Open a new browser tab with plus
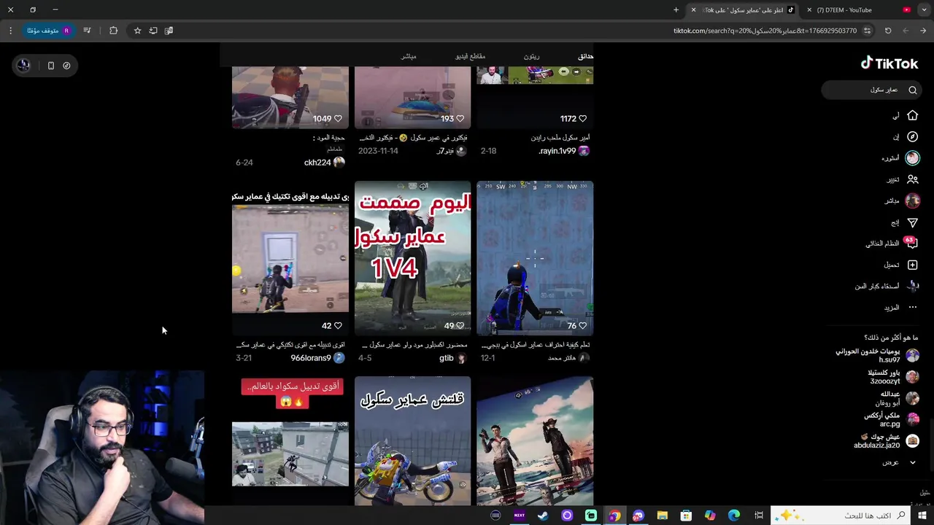The width and height of the screenshot is (934, 525). [x=676, y=10]
